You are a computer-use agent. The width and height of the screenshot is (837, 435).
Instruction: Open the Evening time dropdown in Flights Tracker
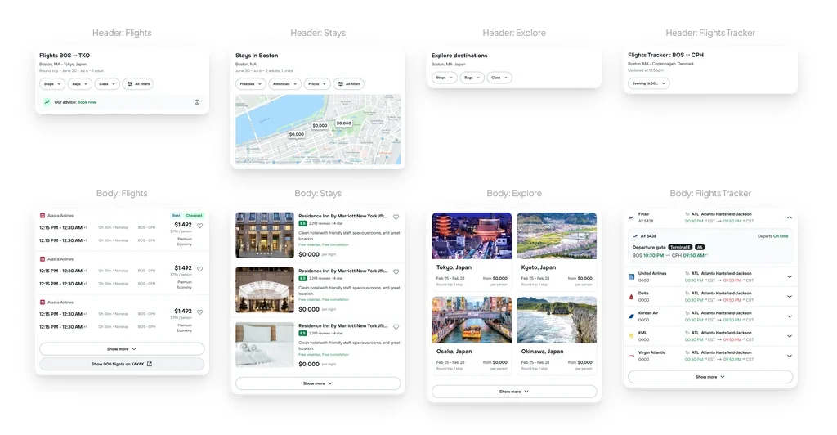pyautogui.click(x=648, y=83)
